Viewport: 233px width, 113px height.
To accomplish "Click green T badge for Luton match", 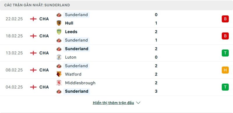I will [225, 53].
